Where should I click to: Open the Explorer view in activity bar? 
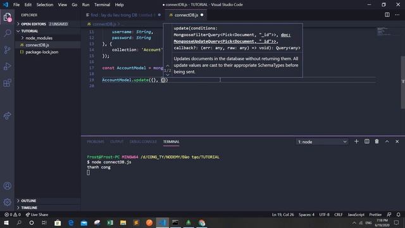(7, 17)
